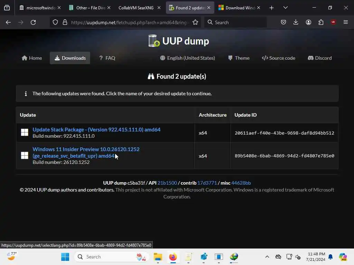
Task: Click taskbar Search box
Action: [112, 257]
